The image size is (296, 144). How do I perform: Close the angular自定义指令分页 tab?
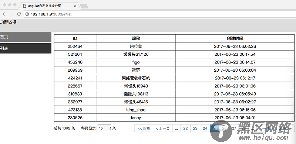point(75,6)
